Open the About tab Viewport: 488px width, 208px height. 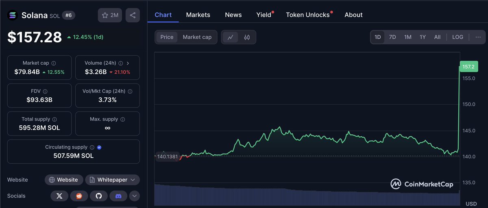pos(353,15)
